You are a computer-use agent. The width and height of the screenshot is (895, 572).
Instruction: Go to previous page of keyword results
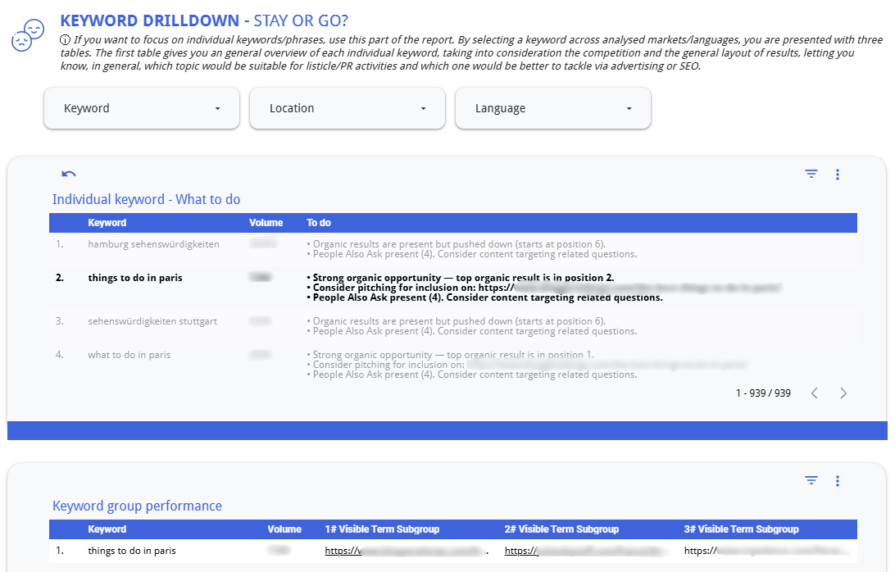[814, 393]
